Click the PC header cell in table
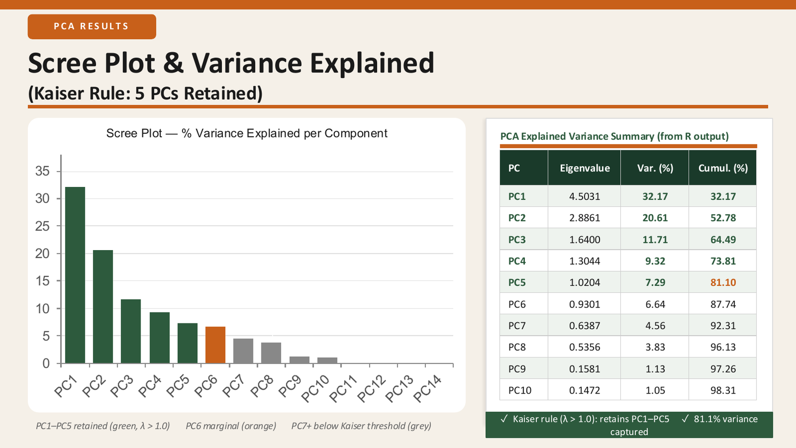The height and width of the screenshot is (448, 796). [x=524, y=168]
